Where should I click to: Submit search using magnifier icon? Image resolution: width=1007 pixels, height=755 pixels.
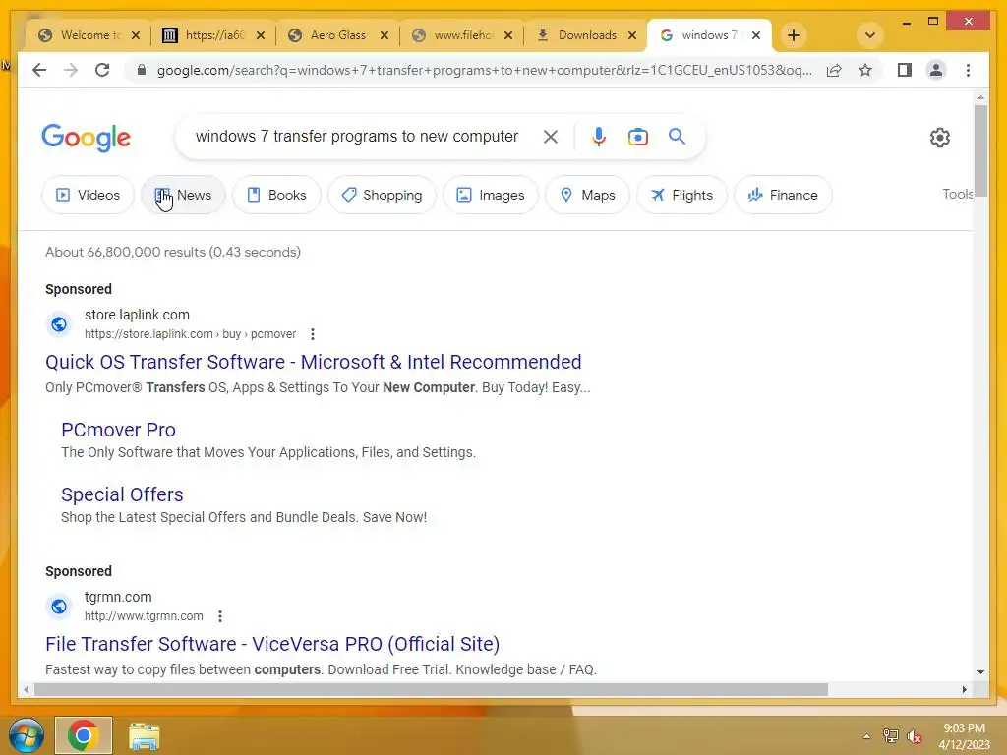tap(677, 136)
